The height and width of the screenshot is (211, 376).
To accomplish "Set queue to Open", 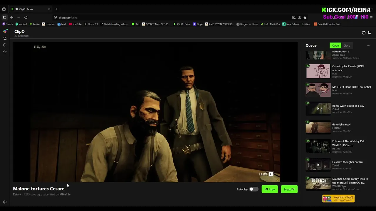I will pyautogui.click(x=335, y=45).
